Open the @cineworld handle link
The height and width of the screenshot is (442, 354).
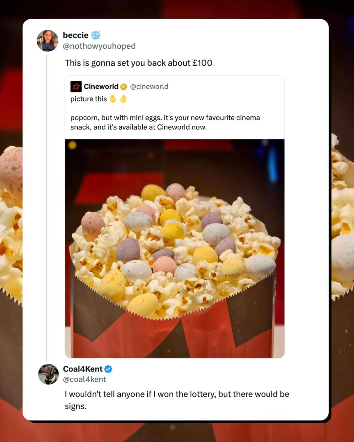[x=149, y=87]
